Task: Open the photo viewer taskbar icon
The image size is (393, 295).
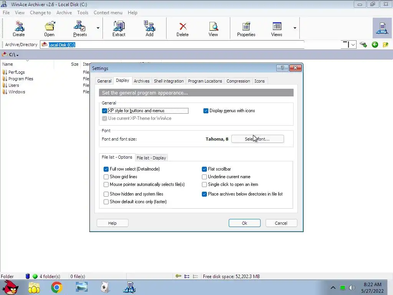Action: pos(82,287)
